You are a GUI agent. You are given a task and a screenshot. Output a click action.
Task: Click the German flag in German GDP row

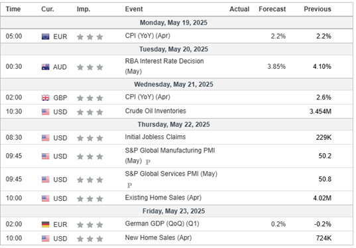45,224
